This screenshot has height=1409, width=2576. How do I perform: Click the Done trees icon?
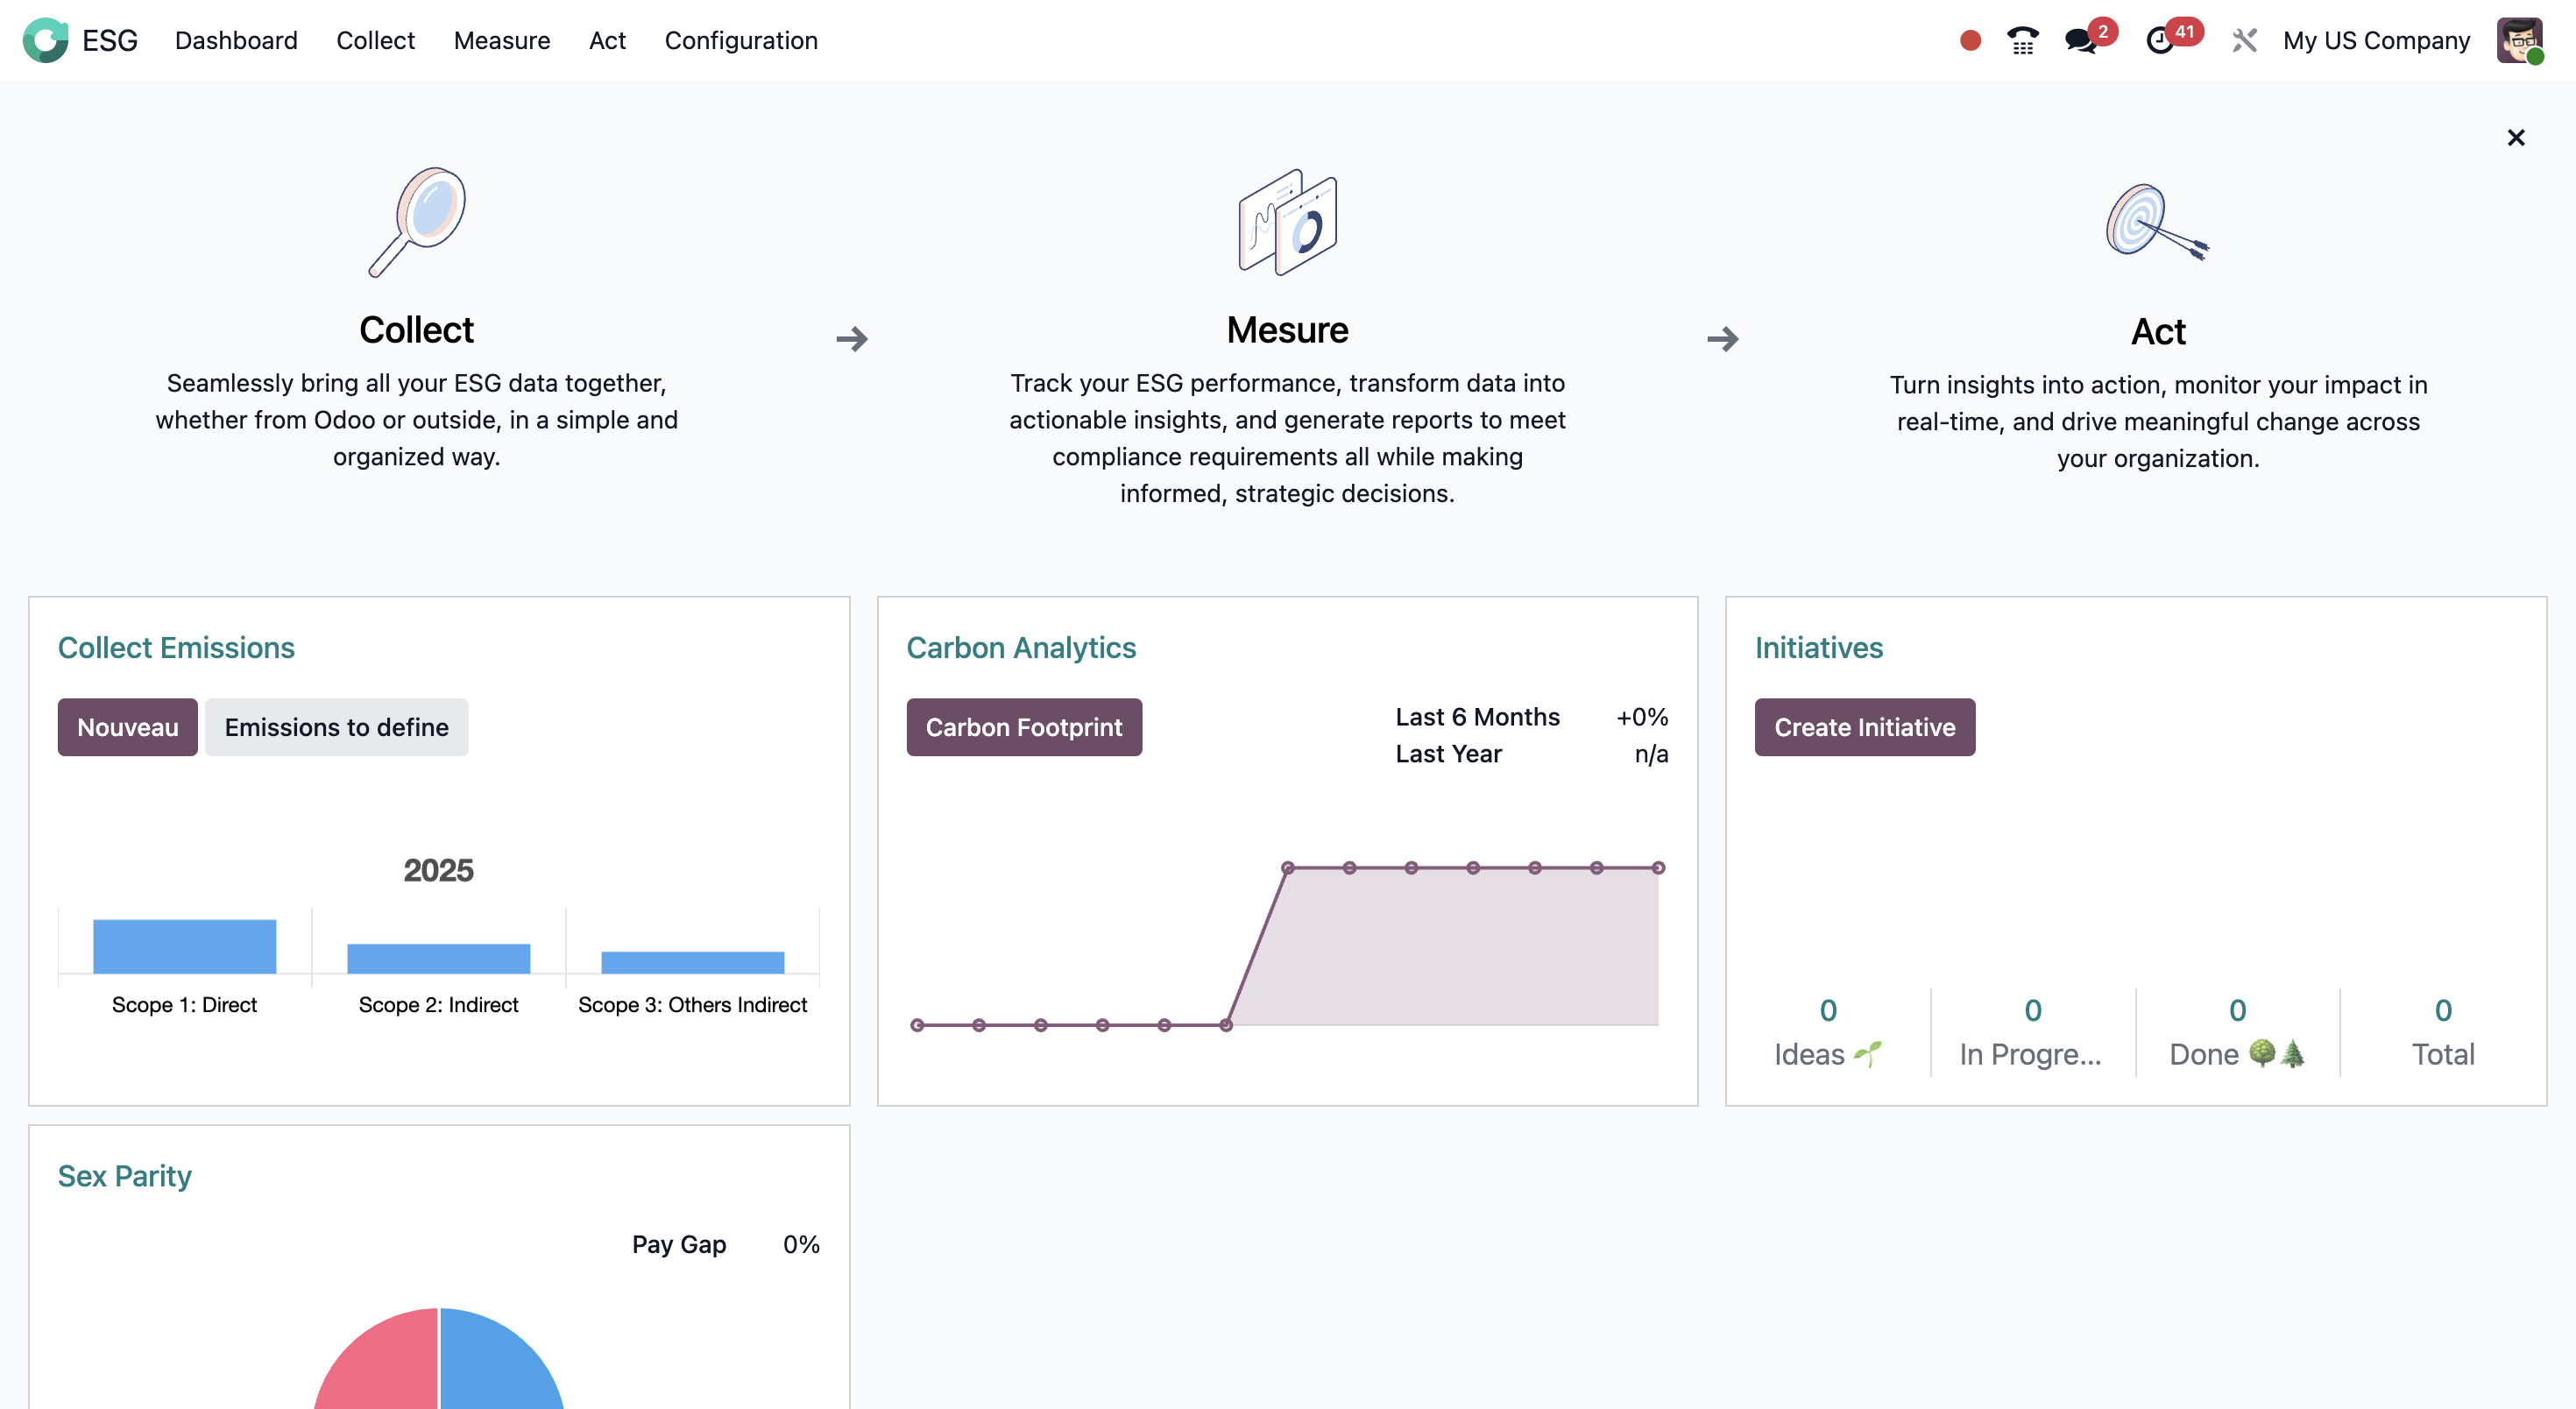(x=2277, y=1053)
